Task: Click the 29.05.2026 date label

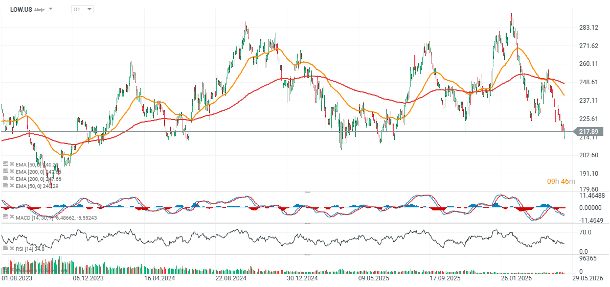Action: (588, 278)
